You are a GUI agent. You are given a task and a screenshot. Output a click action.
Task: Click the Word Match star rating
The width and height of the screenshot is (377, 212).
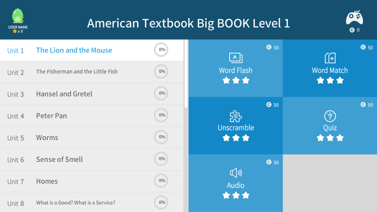[330, 81]
